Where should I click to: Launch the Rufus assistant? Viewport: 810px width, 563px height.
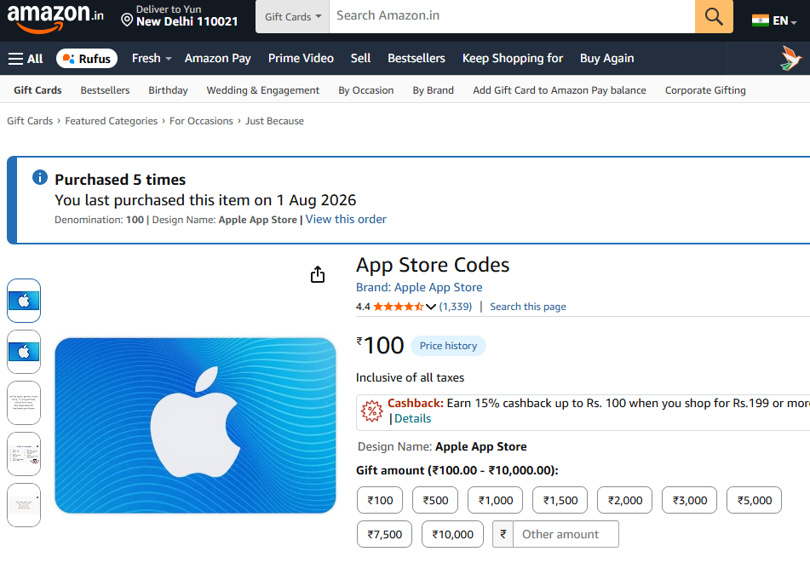(87, 59)
